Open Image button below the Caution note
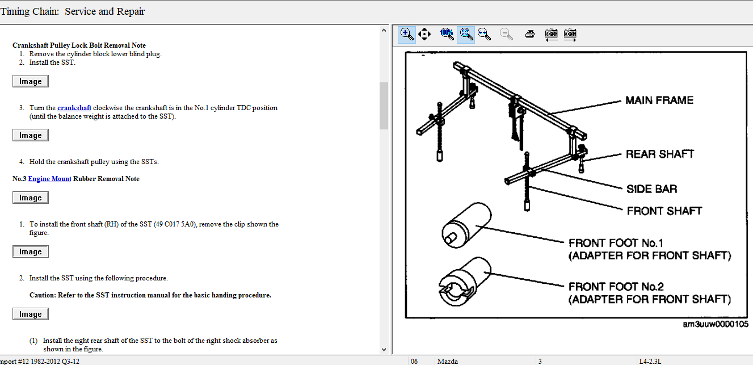753x365 pixels. [31, 314]
